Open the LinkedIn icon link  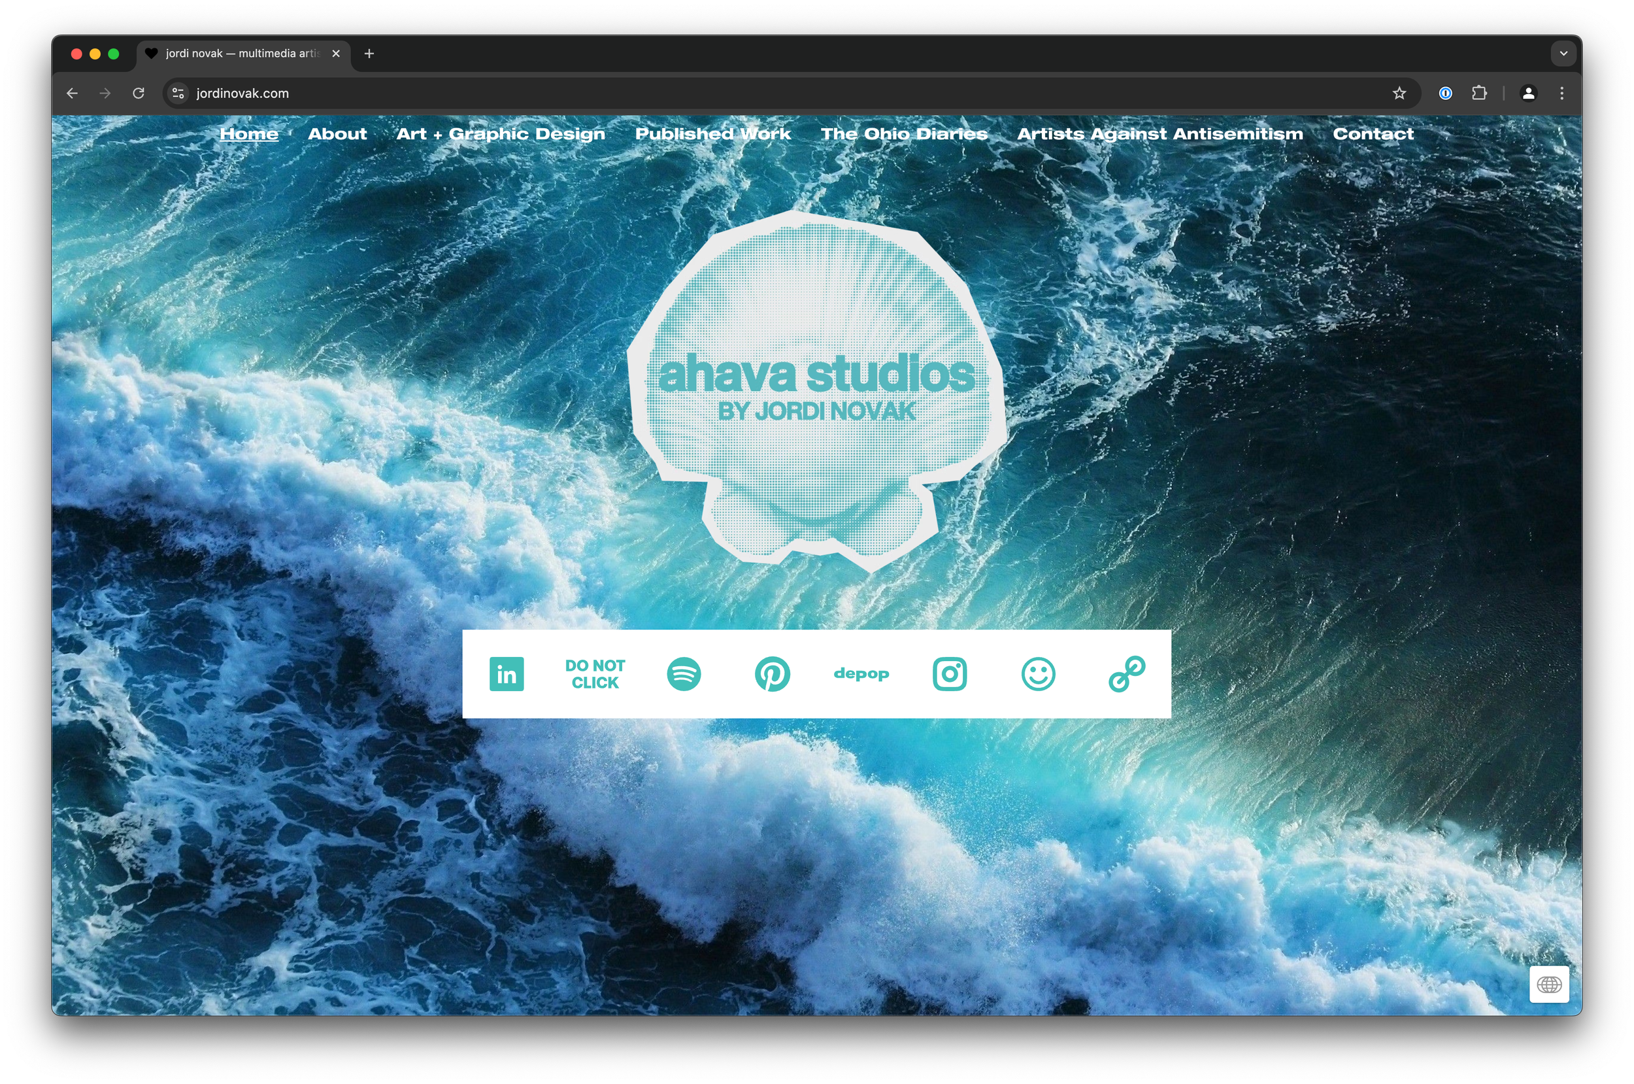coord(507,674)
